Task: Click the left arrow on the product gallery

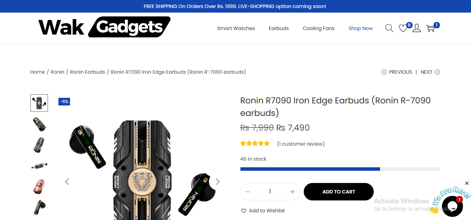Action: (x=67, y=182)
